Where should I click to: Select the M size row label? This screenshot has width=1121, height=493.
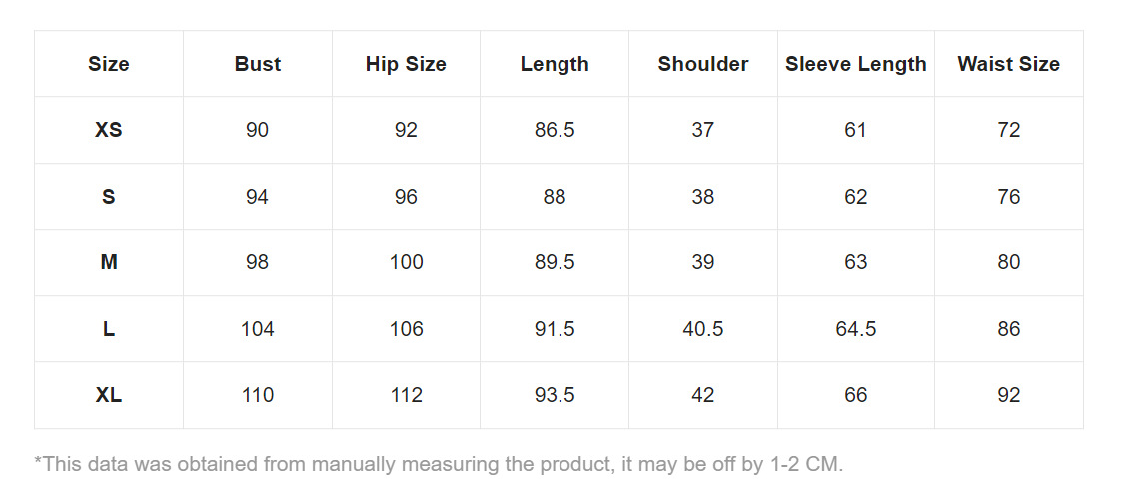[x=109, y=262]
